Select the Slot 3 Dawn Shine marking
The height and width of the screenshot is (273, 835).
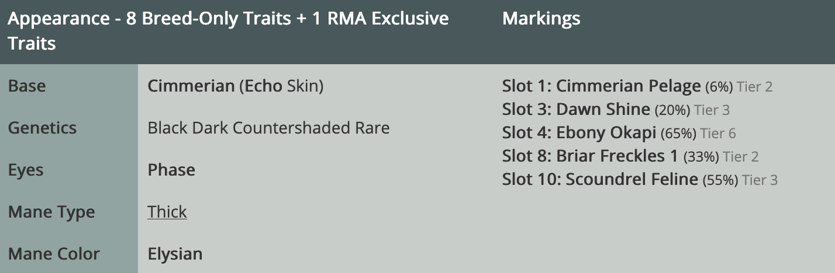tap(576, 110)
